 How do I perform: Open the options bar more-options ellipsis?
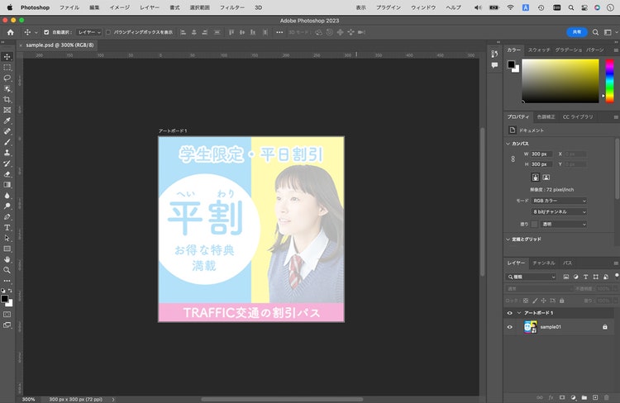click(x=279, y=32)
